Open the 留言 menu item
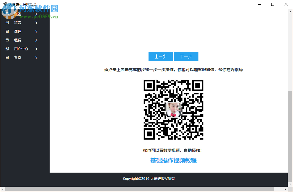 tap(17, 23)
